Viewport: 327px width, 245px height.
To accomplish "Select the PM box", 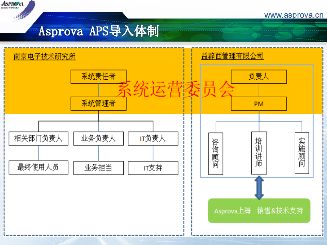I will (x=259, y=103).
